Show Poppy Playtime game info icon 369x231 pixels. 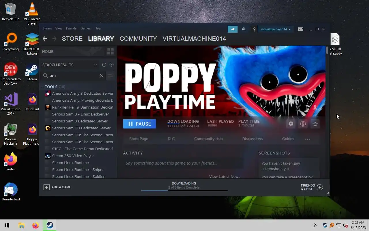click(x=303, y=124)
